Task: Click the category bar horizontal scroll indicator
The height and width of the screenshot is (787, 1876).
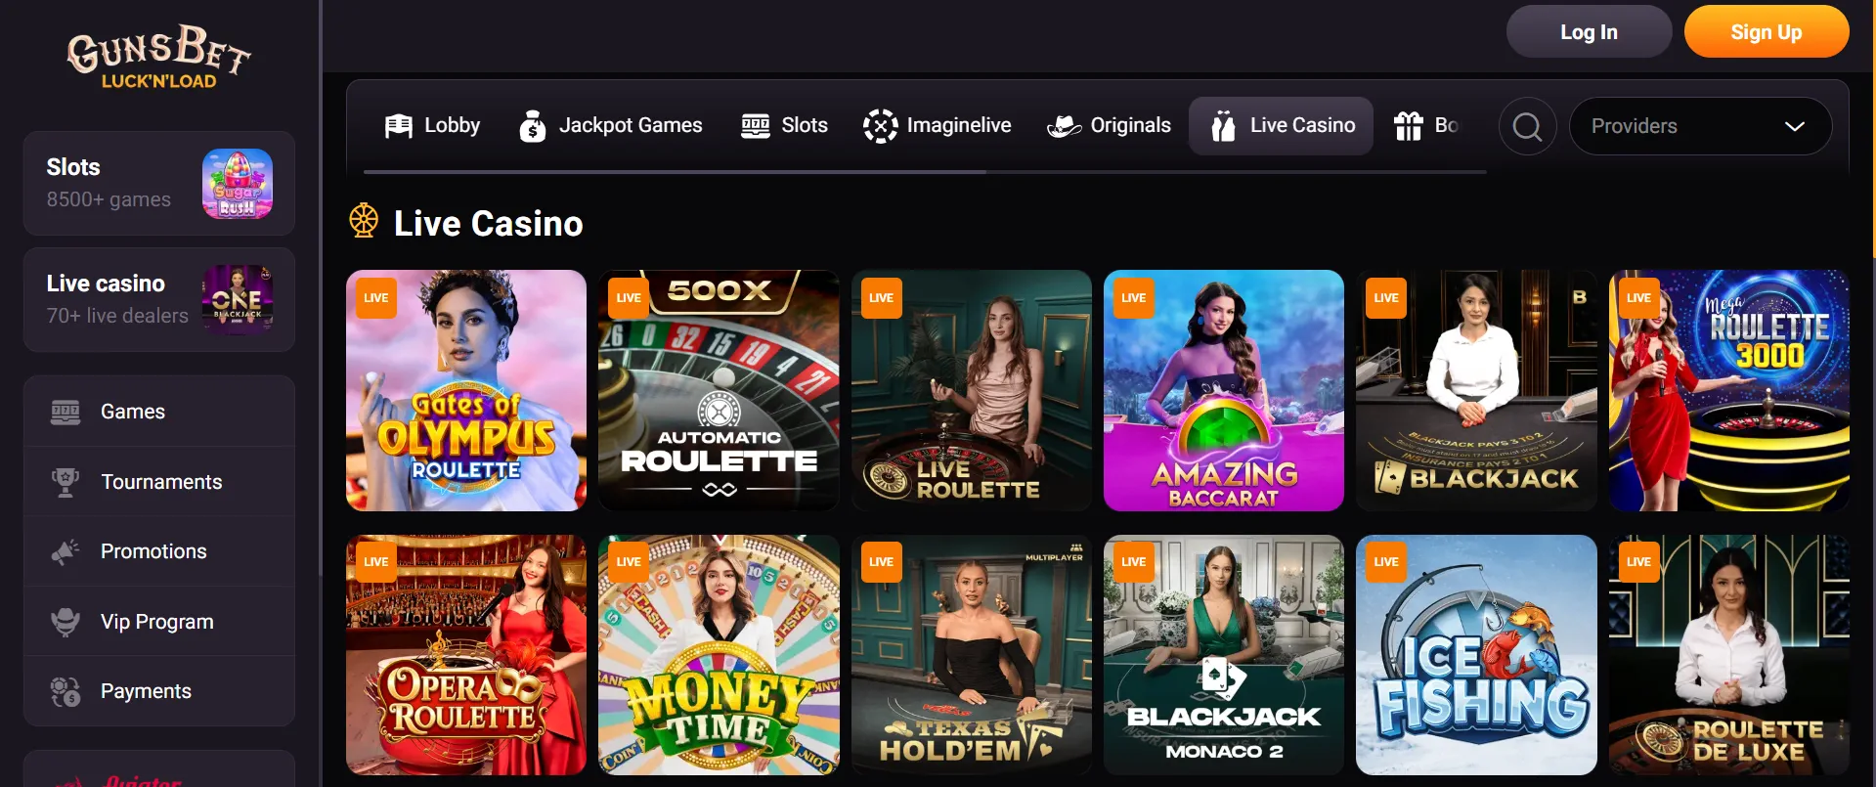Action: click(675, 172)
